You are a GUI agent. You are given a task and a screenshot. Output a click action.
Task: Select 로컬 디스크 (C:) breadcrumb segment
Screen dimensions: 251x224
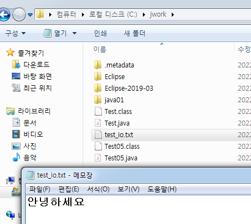113,14
